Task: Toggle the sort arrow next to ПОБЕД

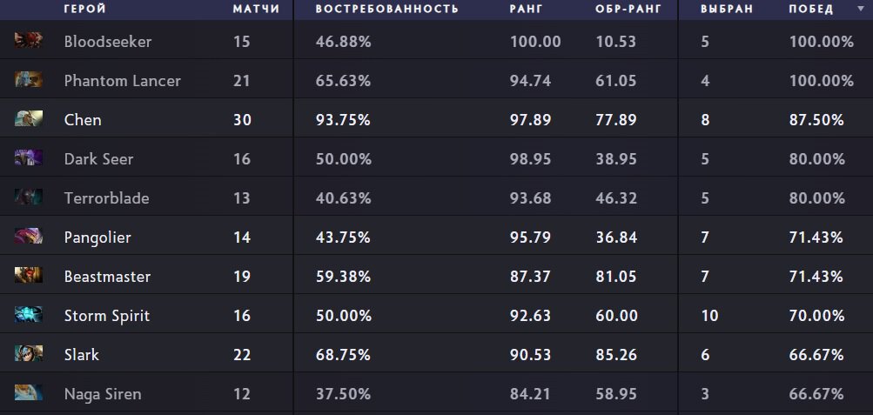Action: (862, 9)
